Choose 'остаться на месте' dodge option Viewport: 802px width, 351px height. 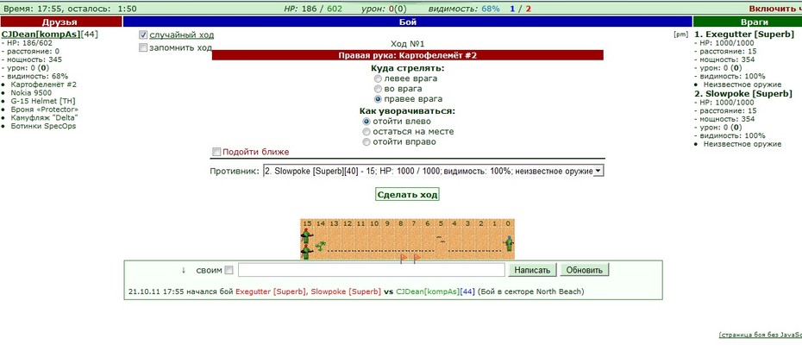click(x=367, y=132)
